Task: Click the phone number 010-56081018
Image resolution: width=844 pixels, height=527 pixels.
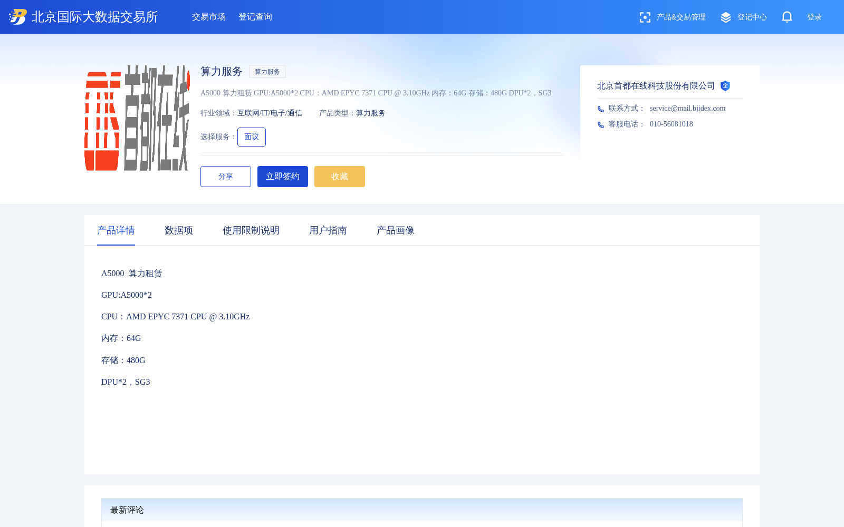Action: click(672, 124)
